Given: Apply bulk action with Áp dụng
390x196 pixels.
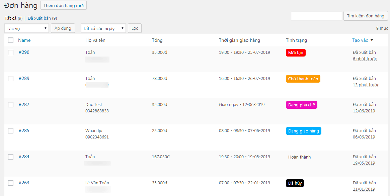Looking at the screenshot, I should [63, 28].
